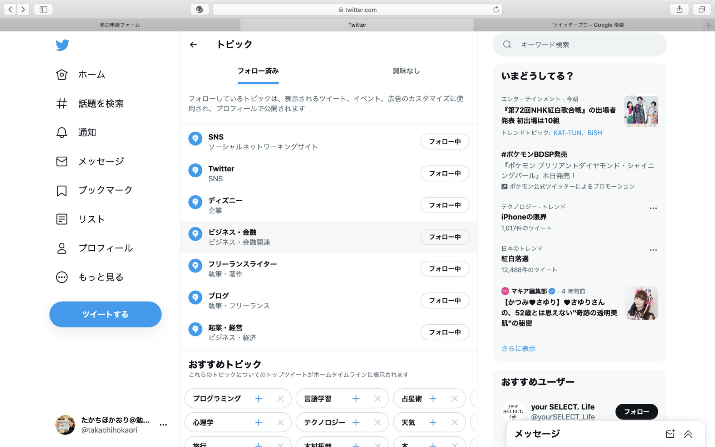
Task: Dismiss 占星術 topic with X icon
Action: pyautogui.click(x=455, y=398)
